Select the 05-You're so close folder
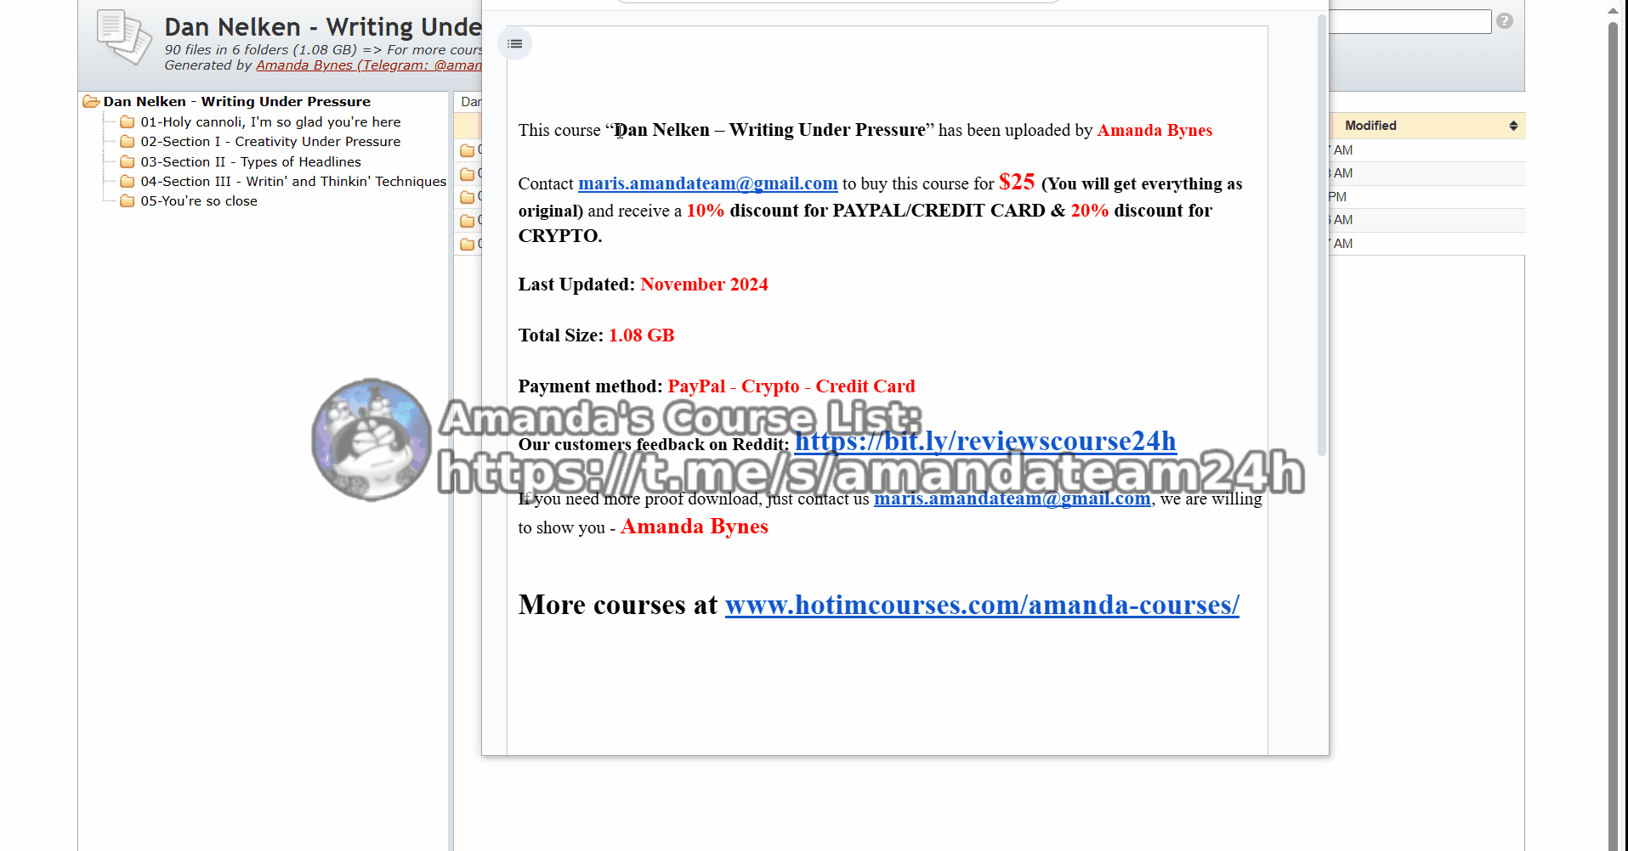This screenshot has width=1628, height=851. point(199,201)
